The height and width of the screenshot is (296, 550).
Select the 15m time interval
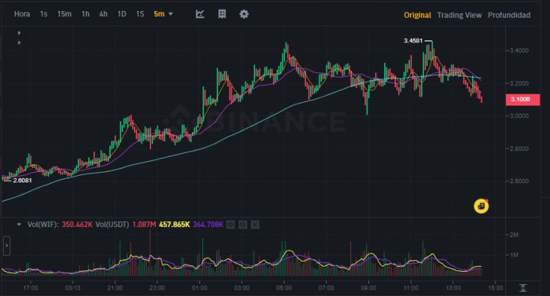[65, 14]
